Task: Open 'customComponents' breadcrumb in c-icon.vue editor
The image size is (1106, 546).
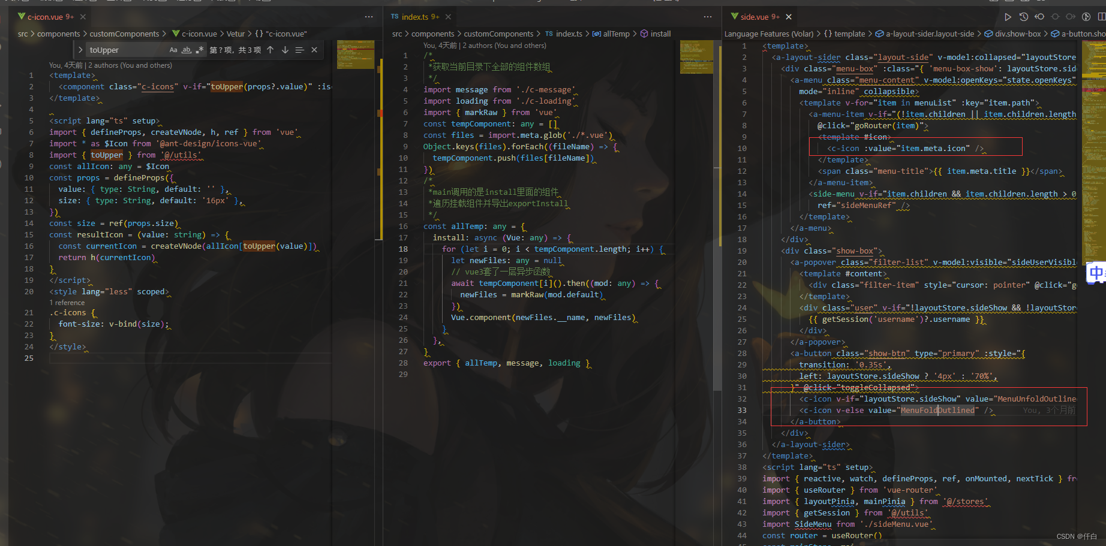Action: (x=124, y=34)
